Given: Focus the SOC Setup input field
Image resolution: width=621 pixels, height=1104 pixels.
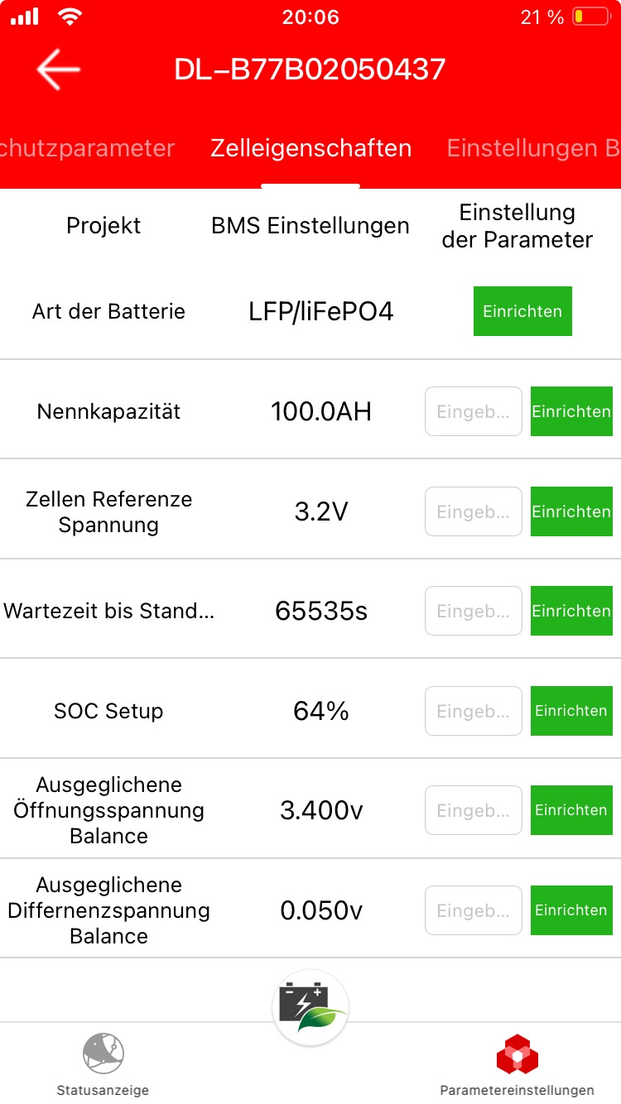Looking at the screenshot, I should tap(474, 711).
